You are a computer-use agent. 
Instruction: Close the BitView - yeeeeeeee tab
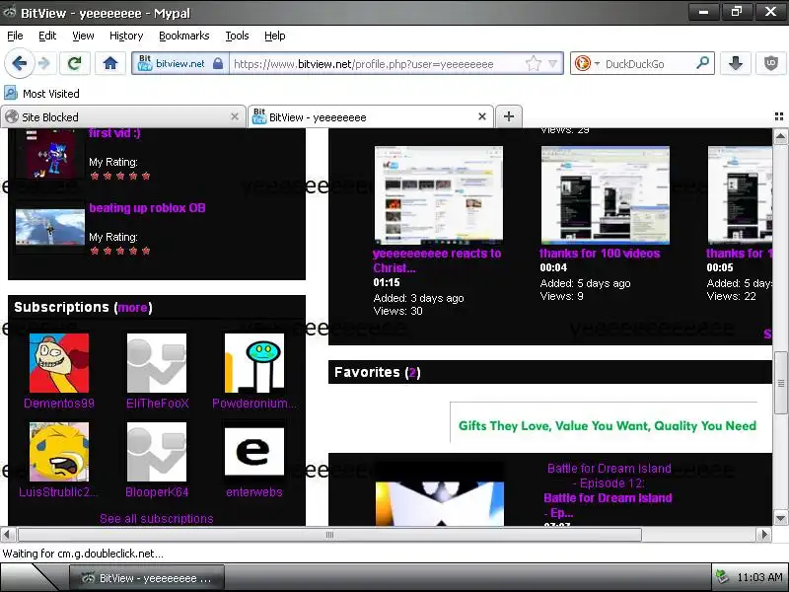click(x=482, y=116)
